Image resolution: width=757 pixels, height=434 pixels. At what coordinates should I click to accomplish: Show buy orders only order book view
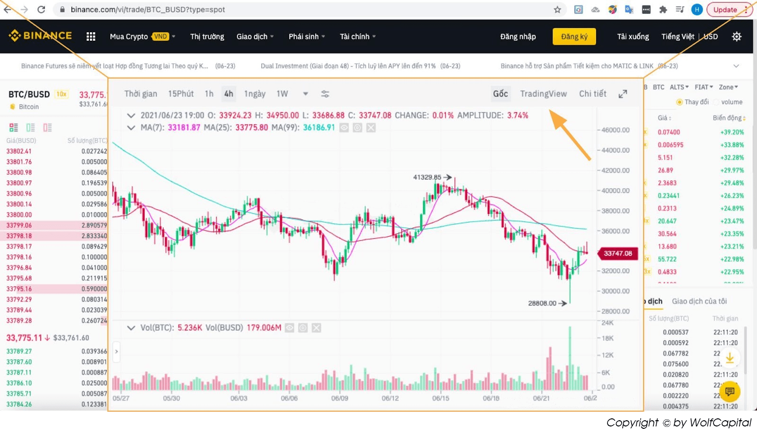click(31, 127)
